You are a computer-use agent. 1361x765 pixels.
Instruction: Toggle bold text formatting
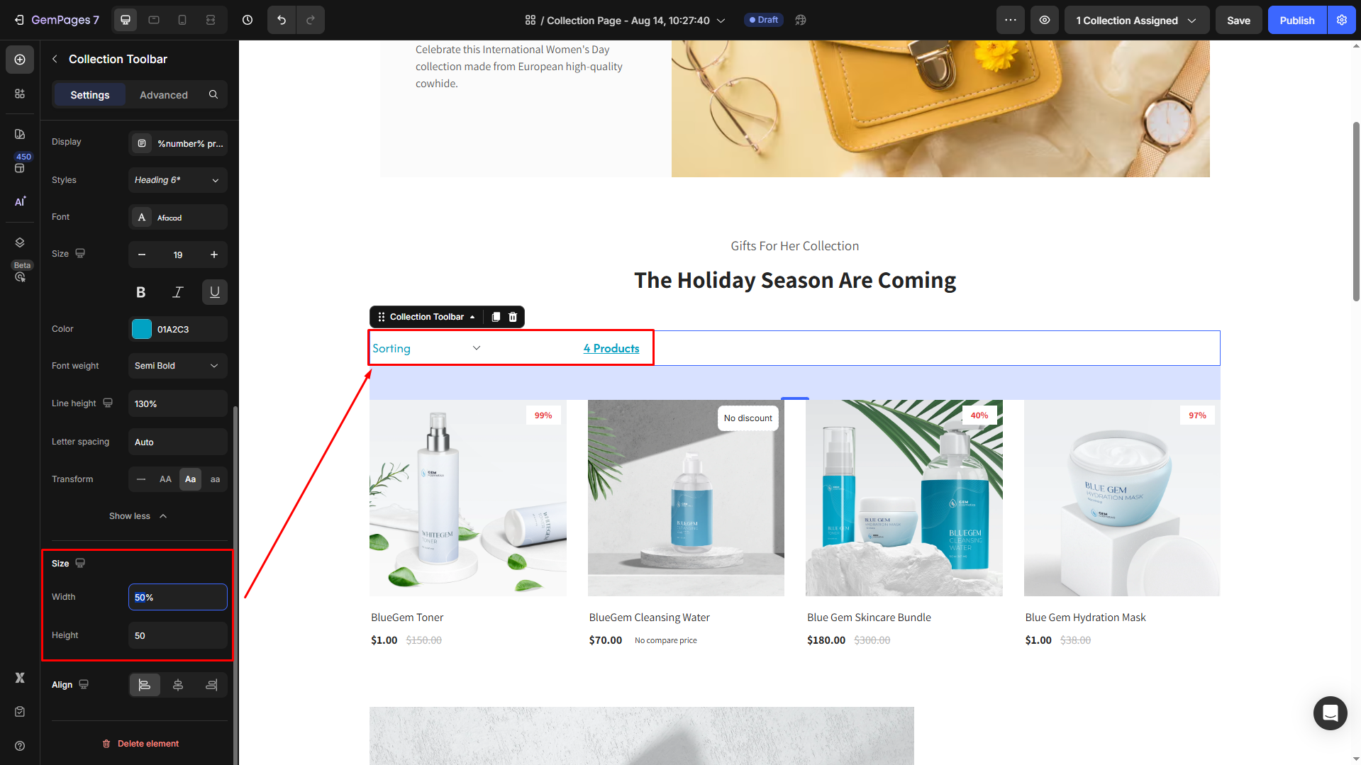(140, 292)
